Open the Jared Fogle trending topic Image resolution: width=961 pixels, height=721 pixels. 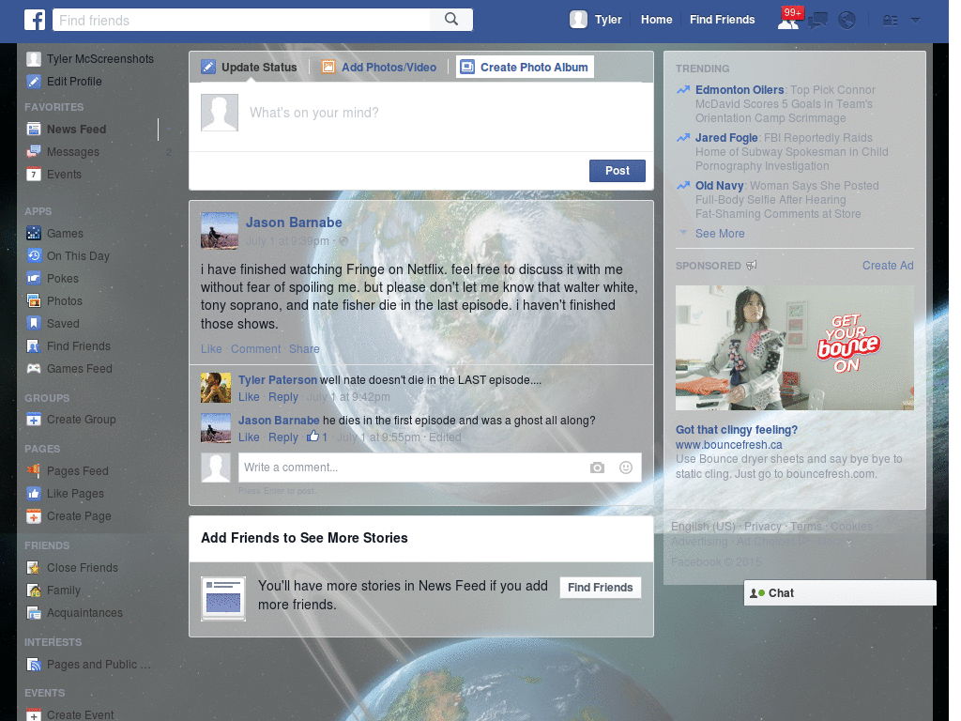pos(726,137)
